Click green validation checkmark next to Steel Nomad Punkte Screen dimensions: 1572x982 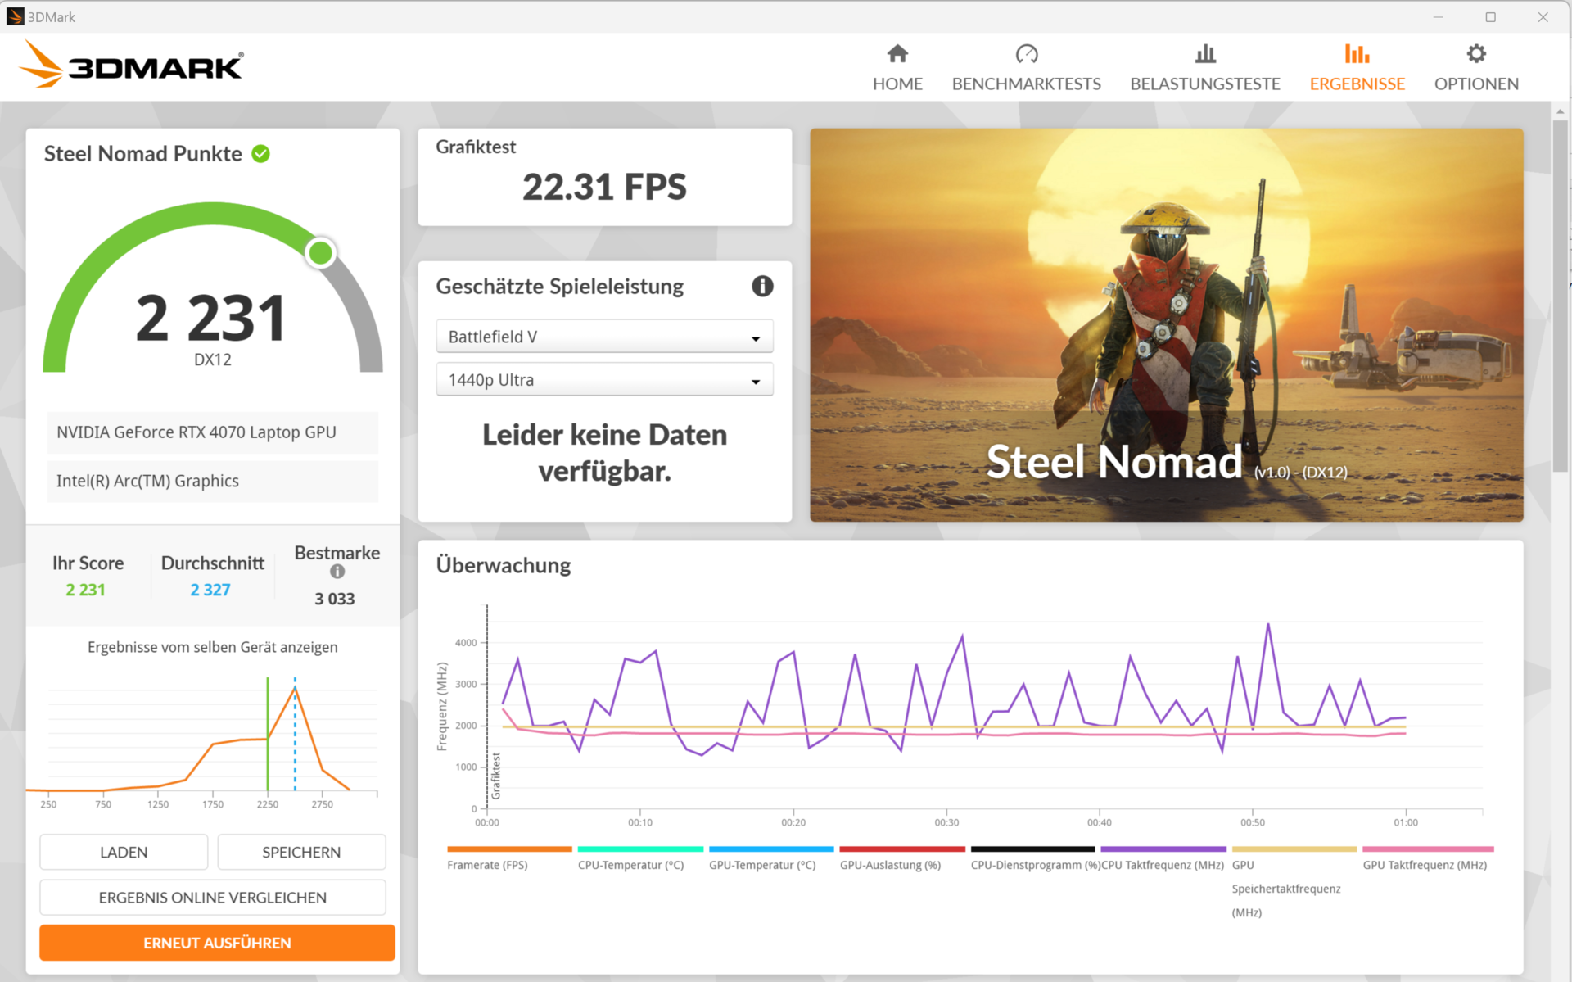pyautogui.click(x=261, y=154)
